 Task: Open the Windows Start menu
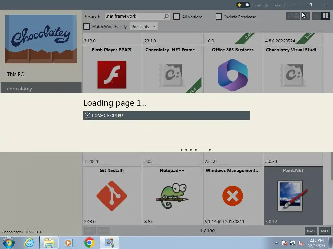click(x=8, y=243)
